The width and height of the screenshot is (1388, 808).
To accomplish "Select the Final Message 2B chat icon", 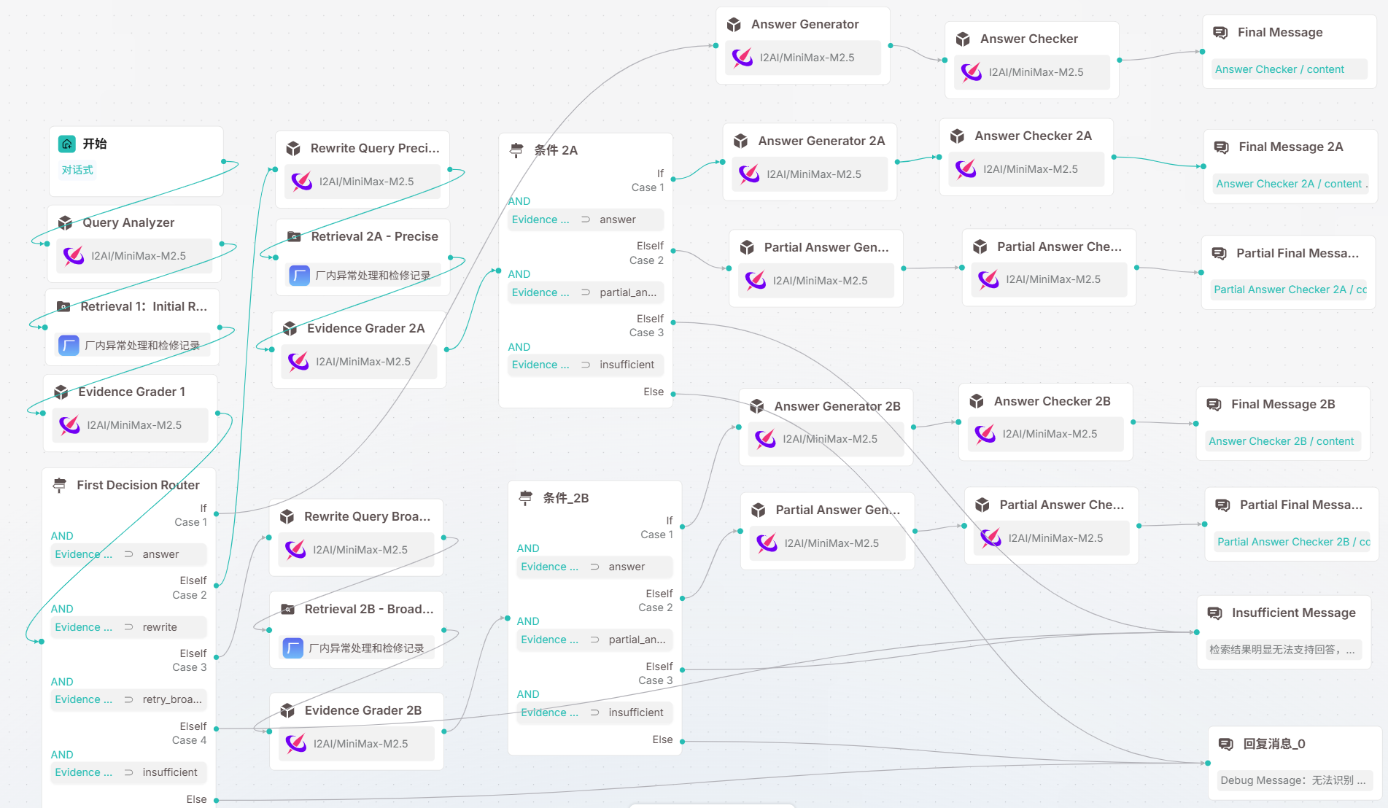I will [1214, 404].
